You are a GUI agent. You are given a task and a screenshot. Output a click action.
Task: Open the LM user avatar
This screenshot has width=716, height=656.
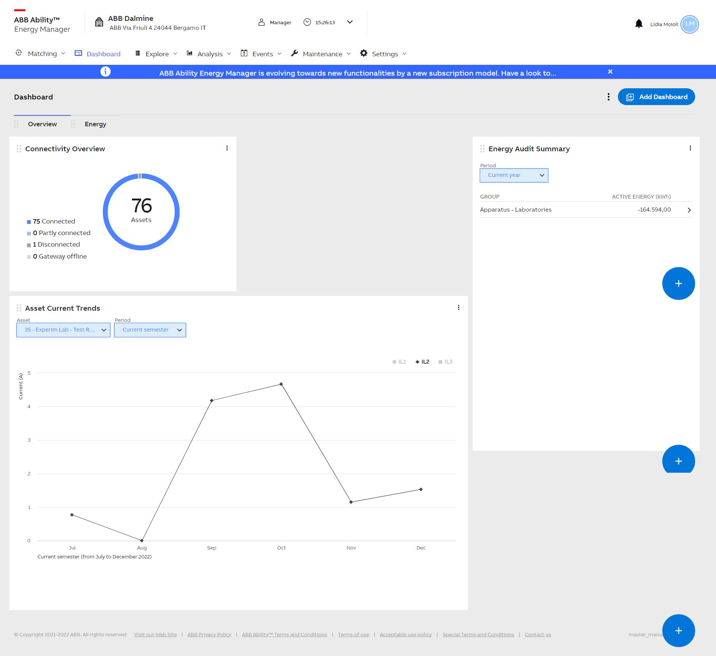point(690,24)
